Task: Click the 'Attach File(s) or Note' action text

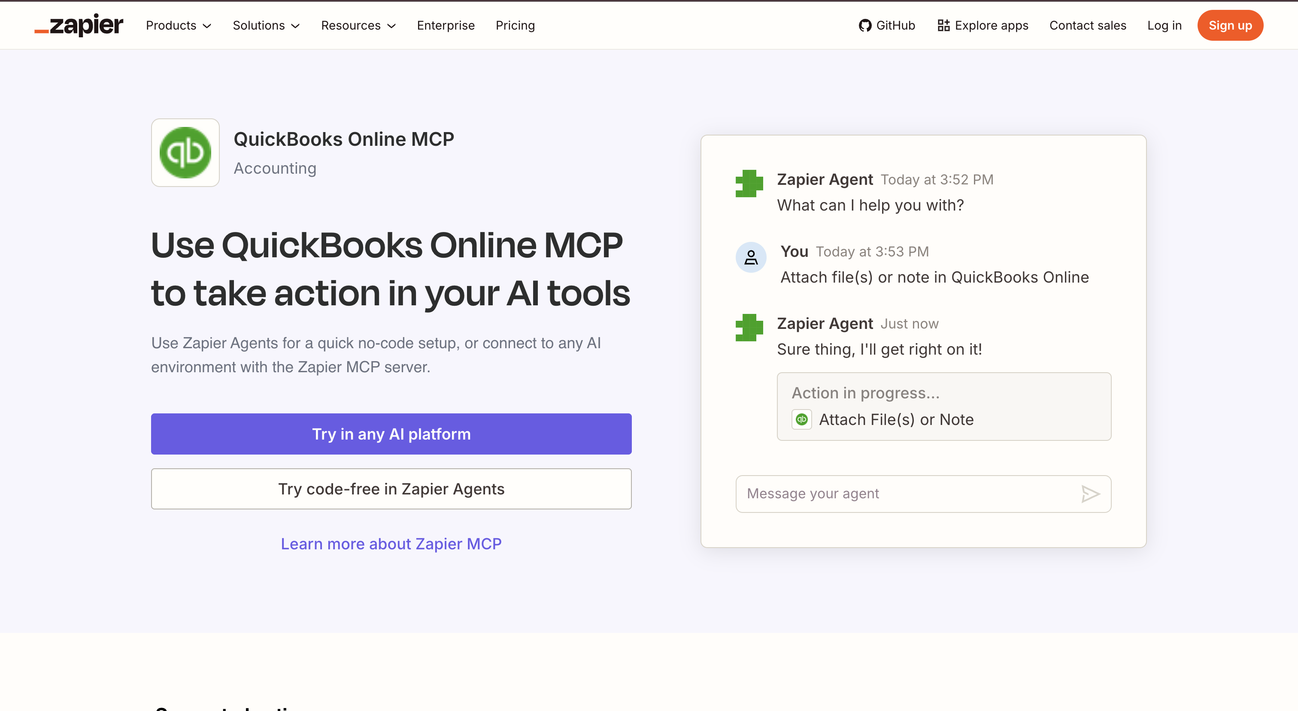Action: [896, 419]
